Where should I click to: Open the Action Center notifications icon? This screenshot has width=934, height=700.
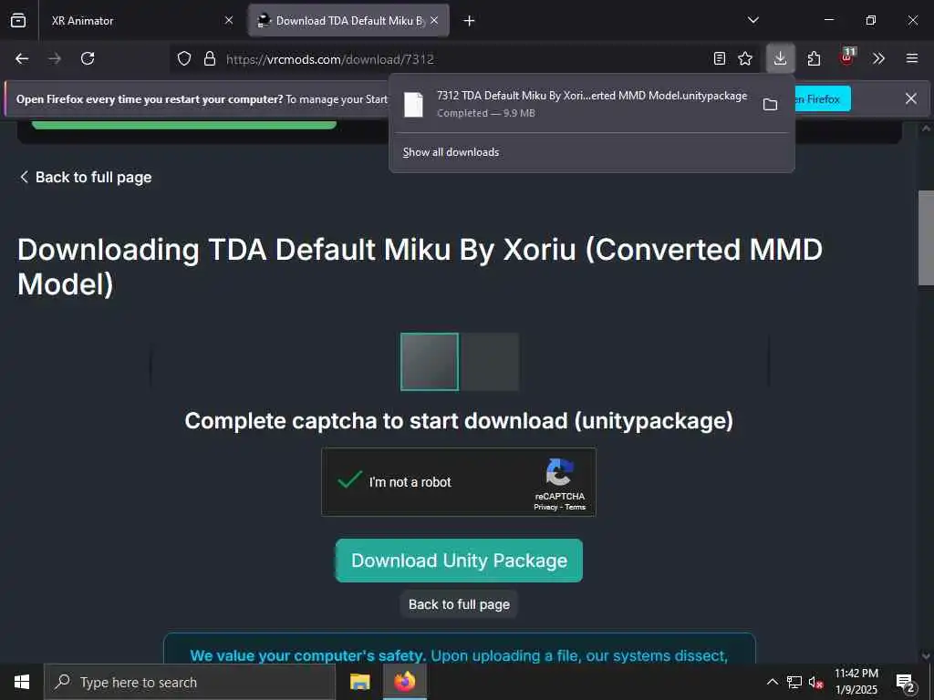point(906,683)
